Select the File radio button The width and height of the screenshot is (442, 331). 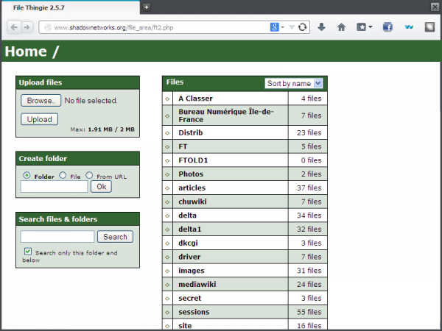coord(63,175)
